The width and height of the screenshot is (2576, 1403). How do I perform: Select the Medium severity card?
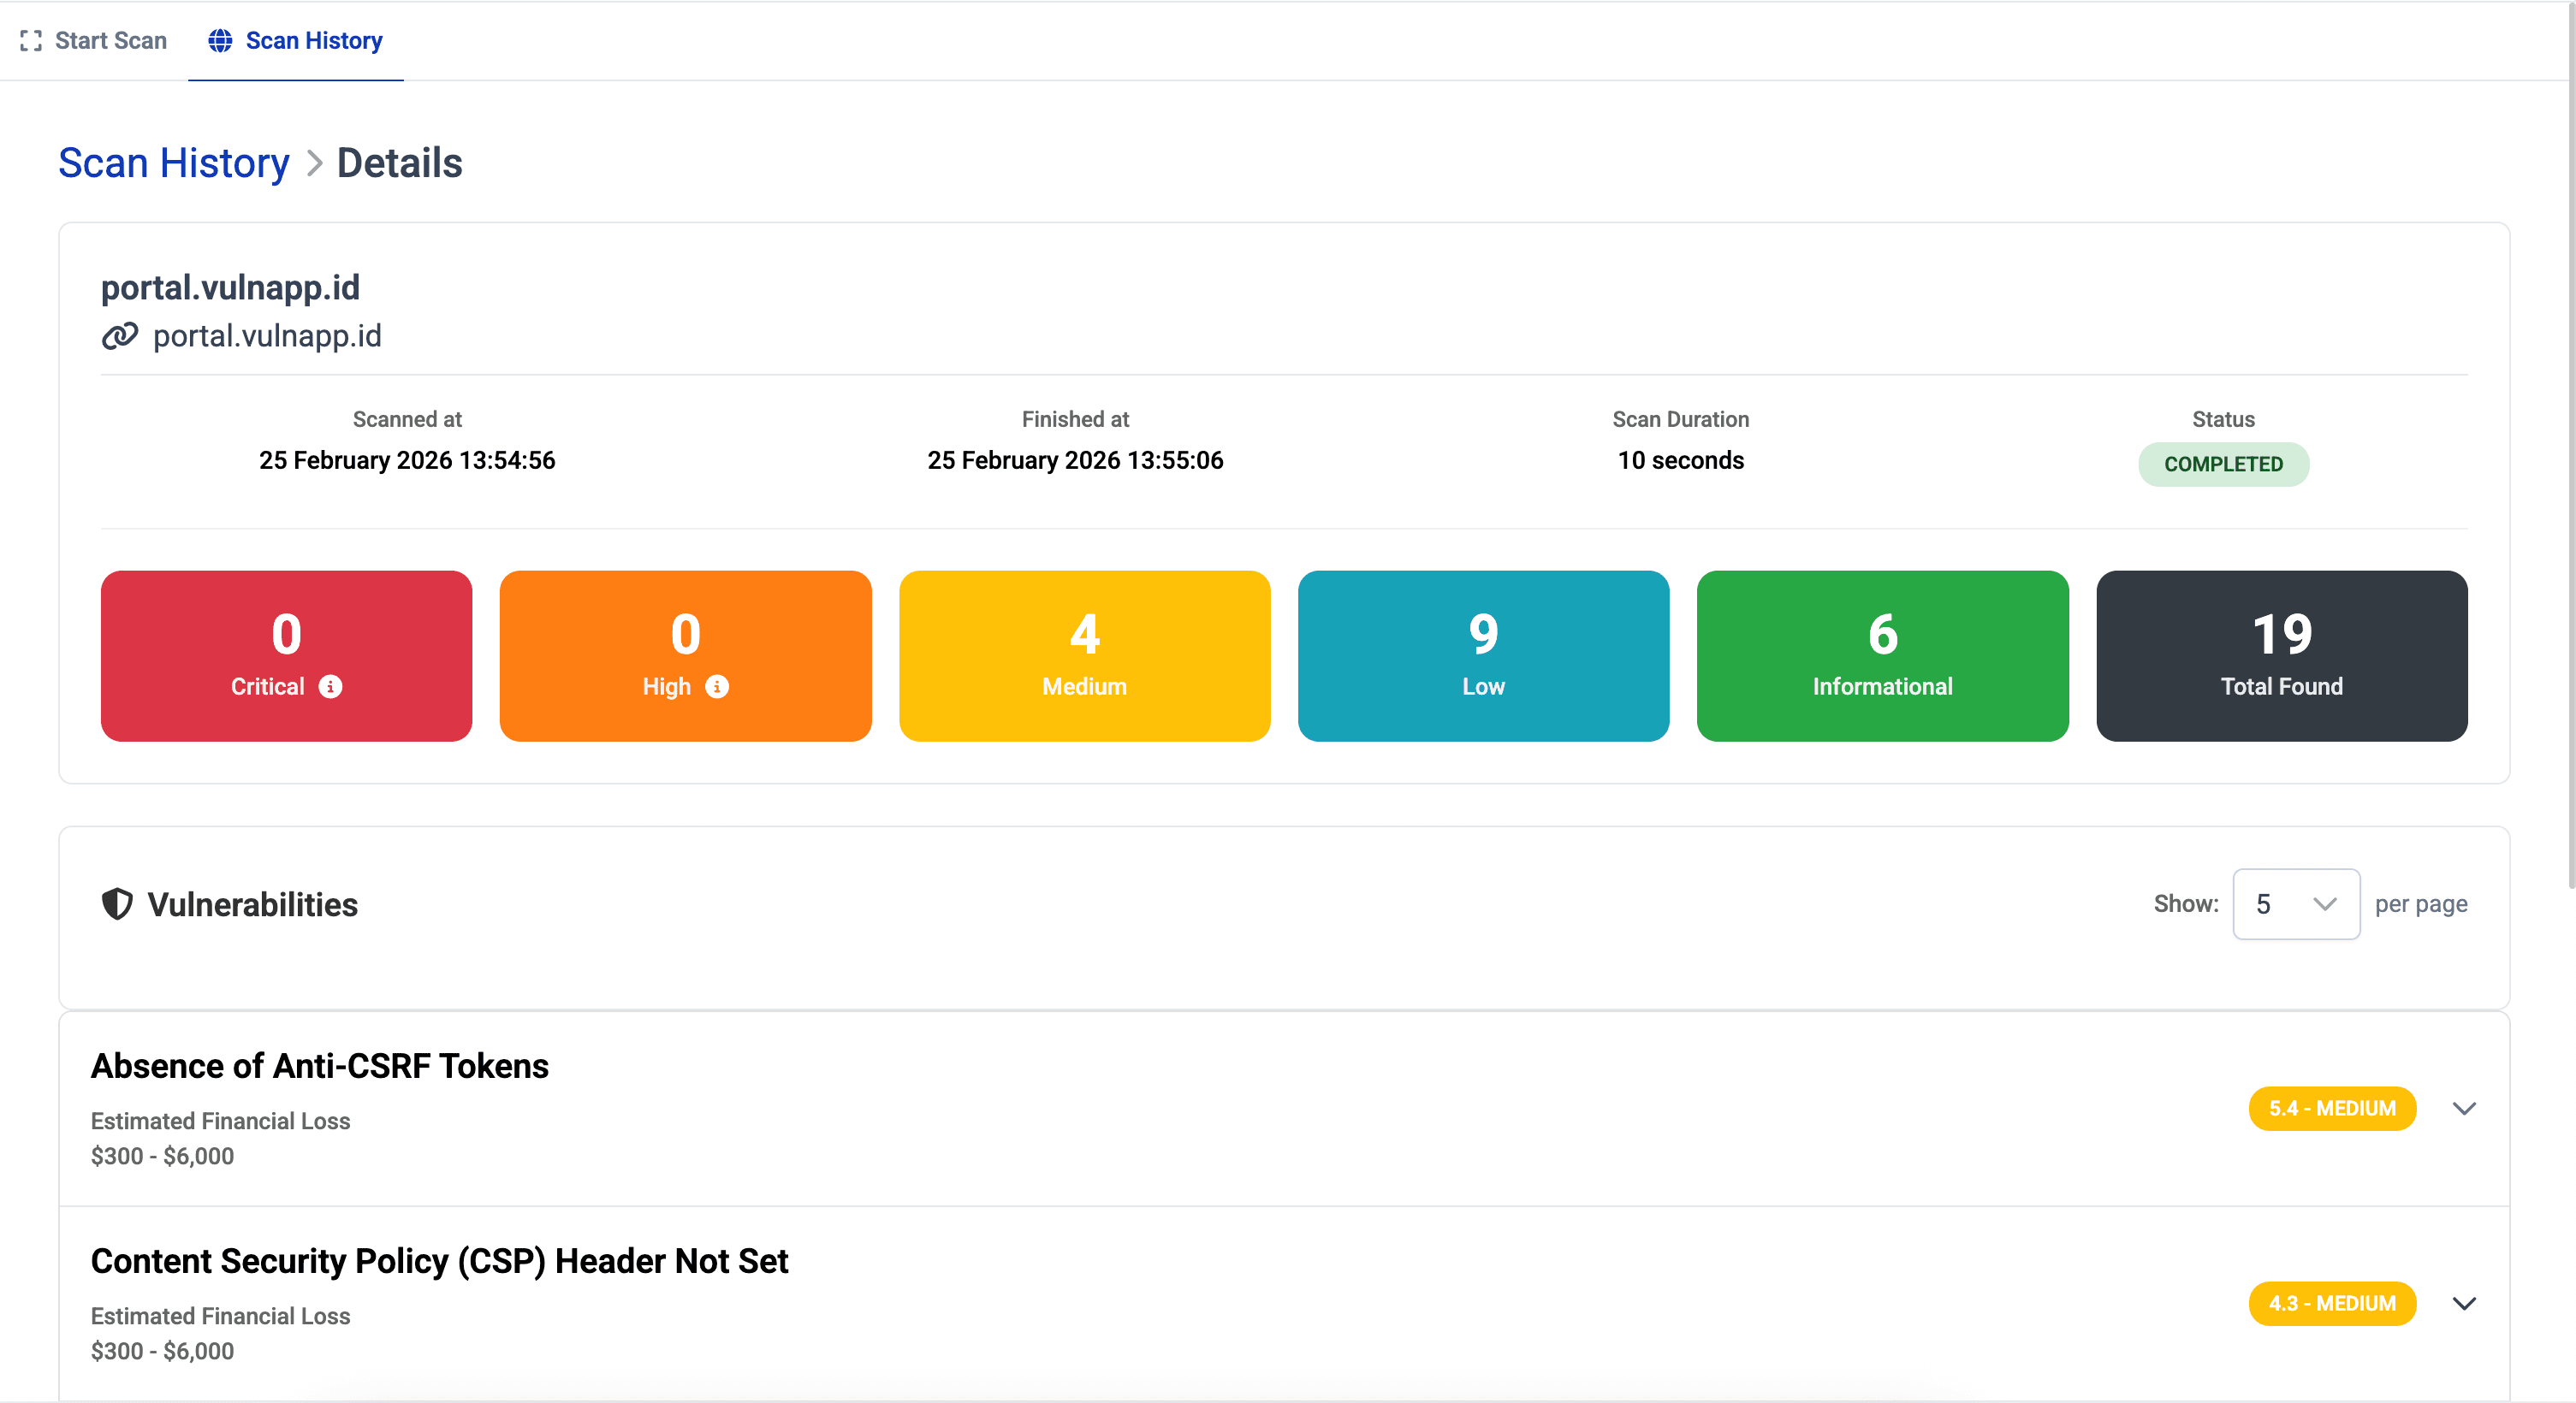point(1084,656)
